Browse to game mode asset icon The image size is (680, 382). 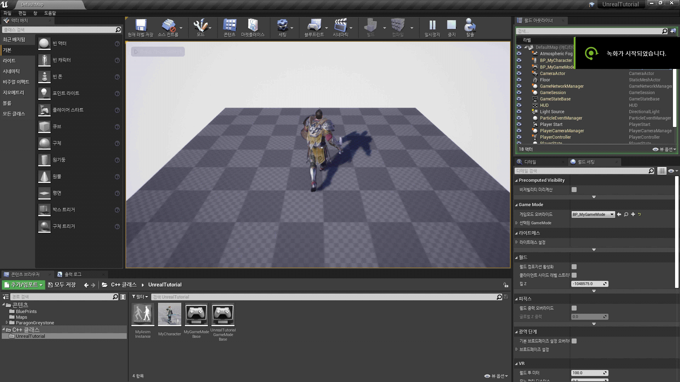tap(626, 214)
